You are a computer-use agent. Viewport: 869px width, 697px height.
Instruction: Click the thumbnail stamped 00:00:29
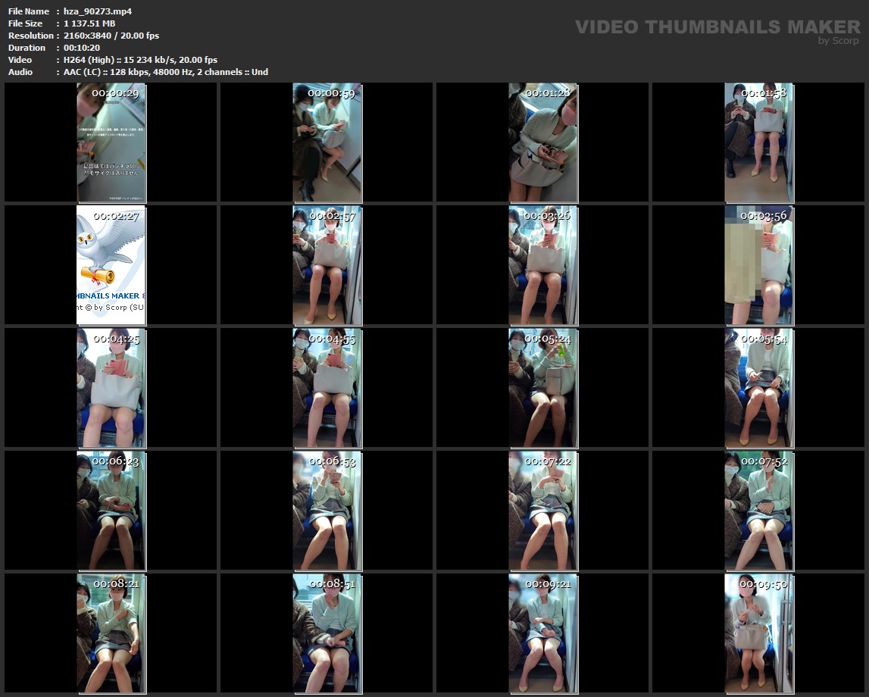point(111,142)
